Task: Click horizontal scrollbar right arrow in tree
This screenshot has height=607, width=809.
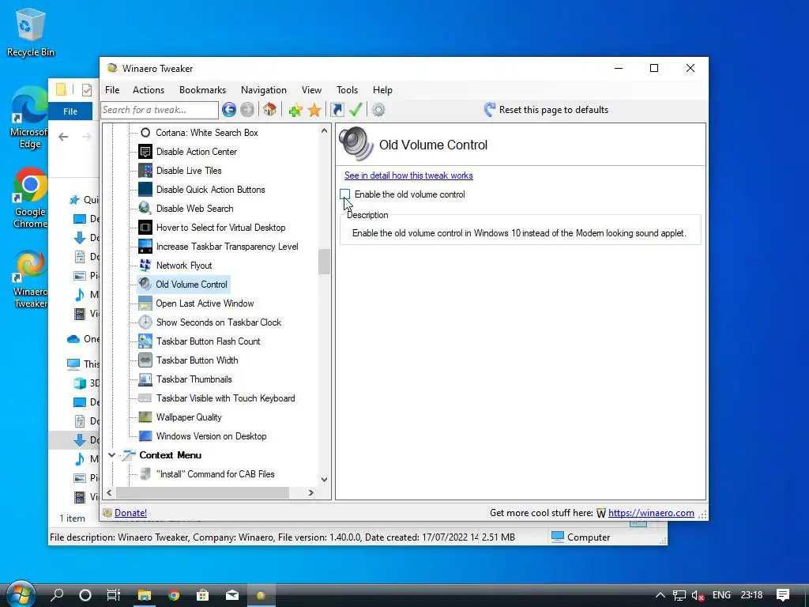Action: click(311, 493)
